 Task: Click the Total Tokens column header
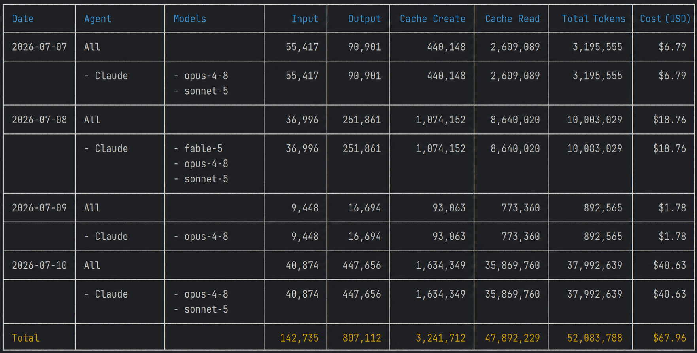click(x=593, y=19)
